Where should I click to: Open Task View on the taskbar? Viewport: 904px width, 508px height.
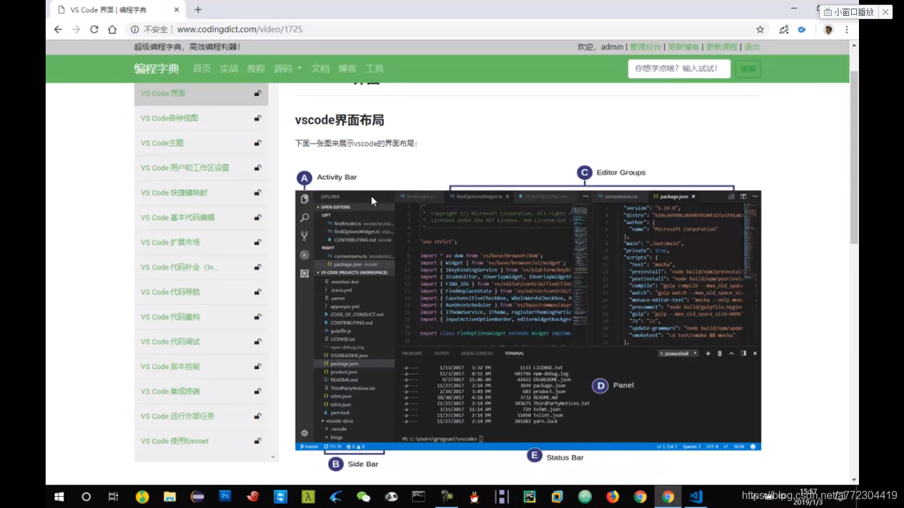point(113,496)
